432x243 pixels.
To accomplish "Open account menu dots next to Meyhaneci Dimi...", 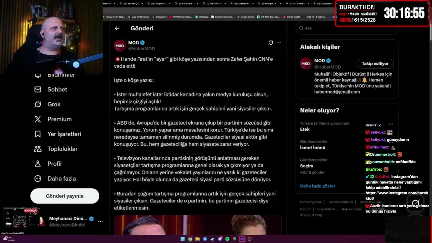I will click(100, 221).
